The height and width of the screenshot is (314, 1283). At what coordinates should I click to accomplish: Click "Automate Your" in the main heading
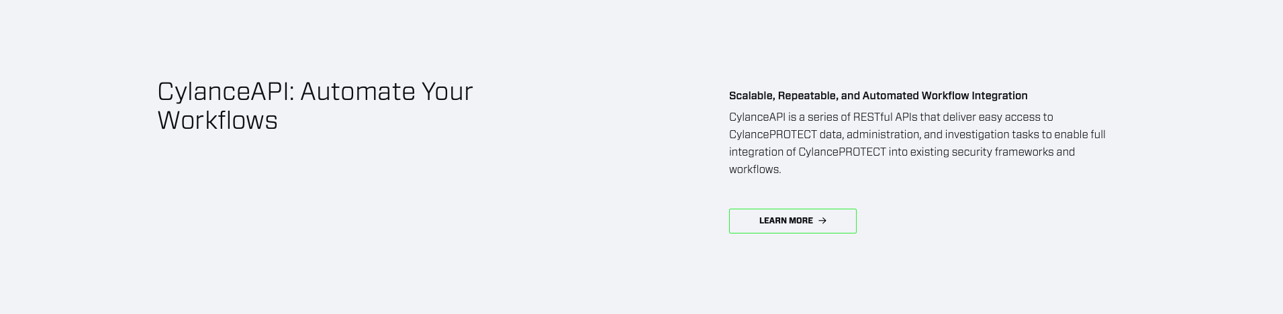[386, 92]
